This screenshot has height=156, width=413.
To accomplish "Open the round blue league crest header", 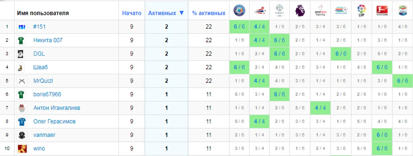I will [x=239, y=11].
